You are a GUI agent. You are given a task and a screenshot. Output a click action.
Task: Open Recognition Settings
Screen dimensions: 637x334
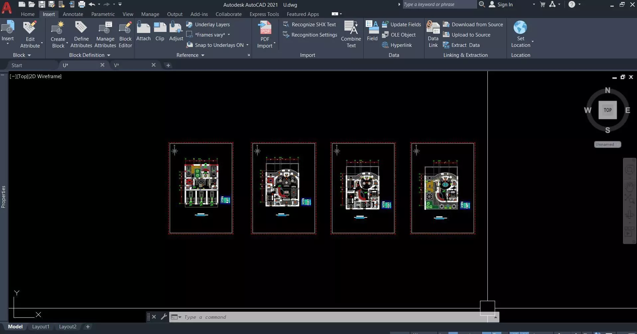(x=310, y=35)
